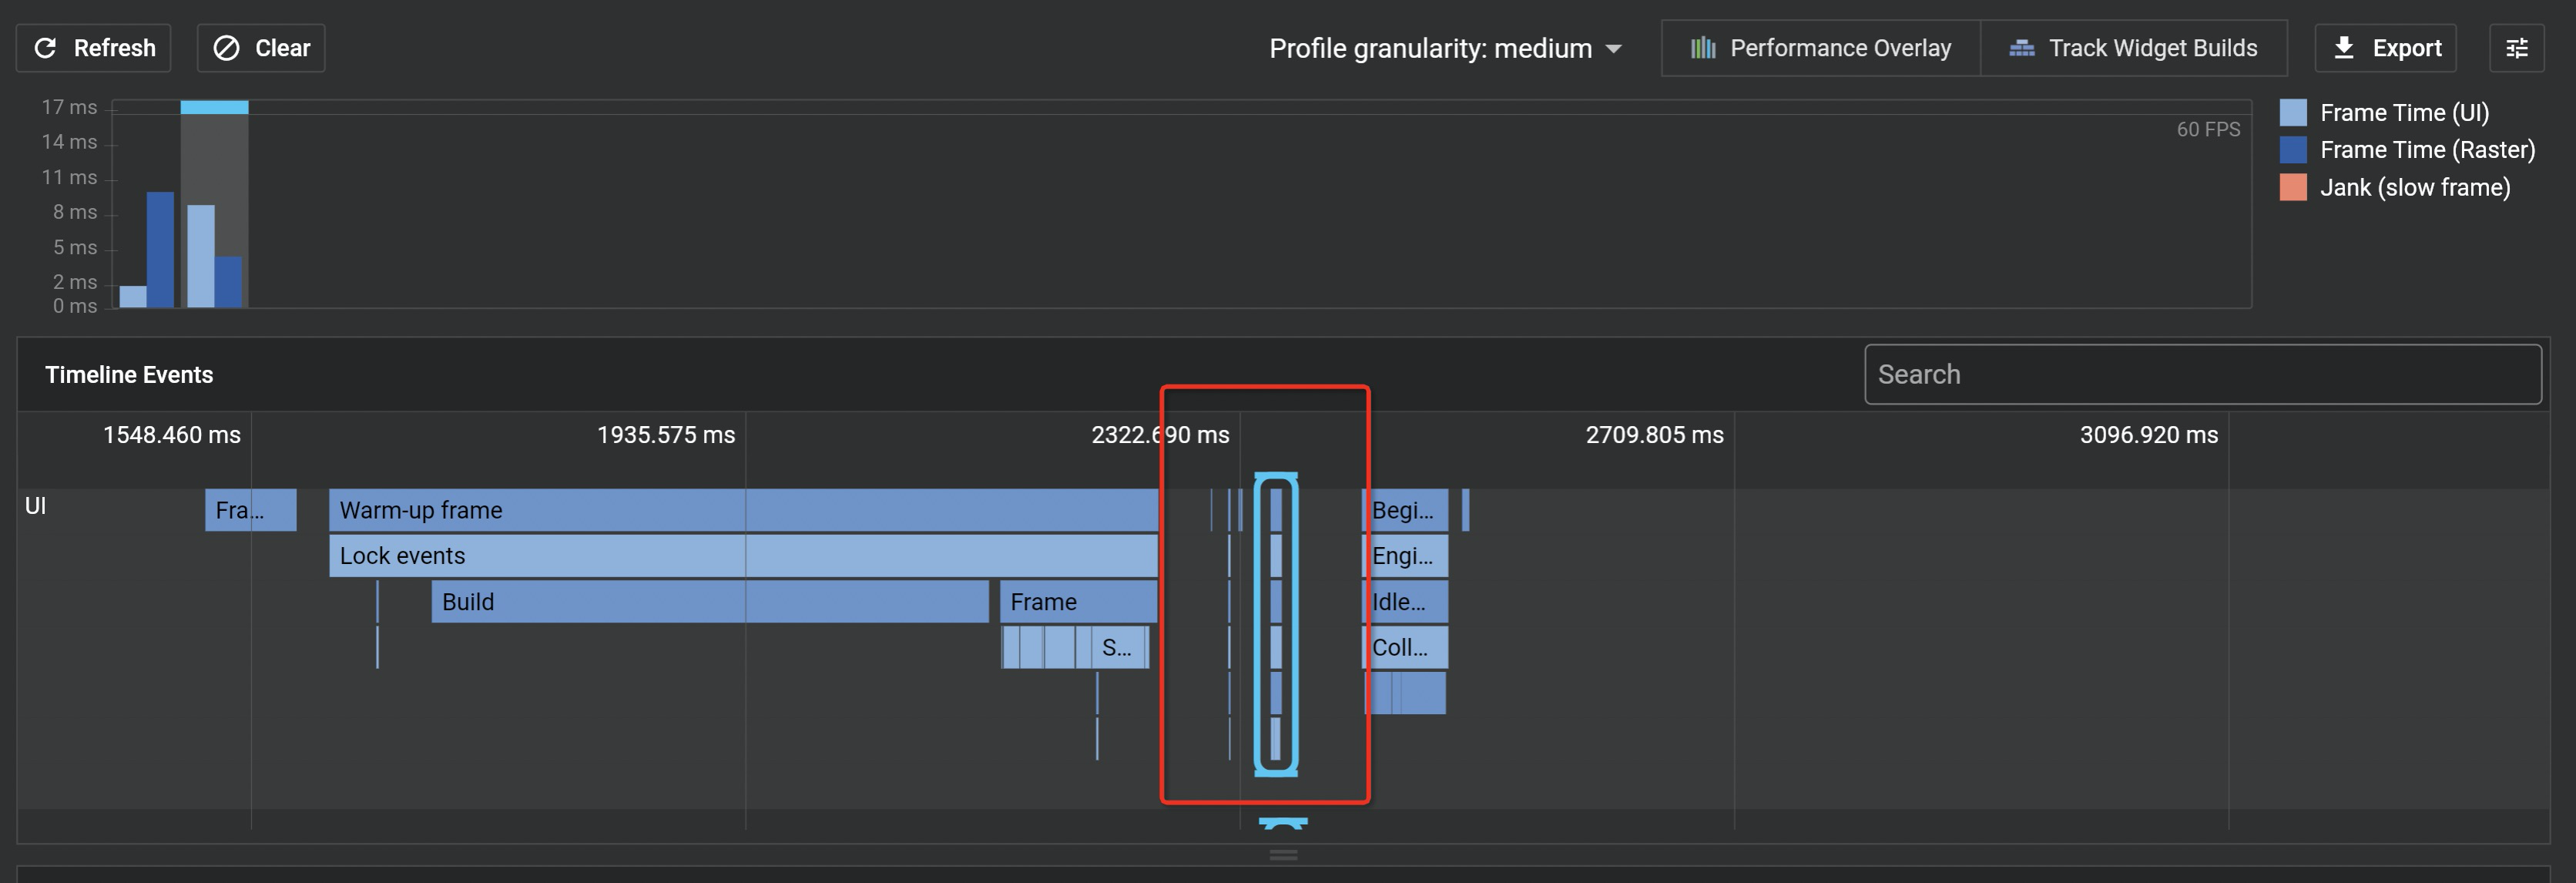The height and width of the screenshot is (883, 2576).
Task: Select the Lock events timeline event
Action: pyautogui.click(x=743, y=556)
